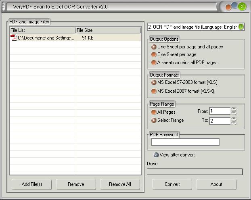
Task: Click the To page number field
Action: tap(220, 121)
